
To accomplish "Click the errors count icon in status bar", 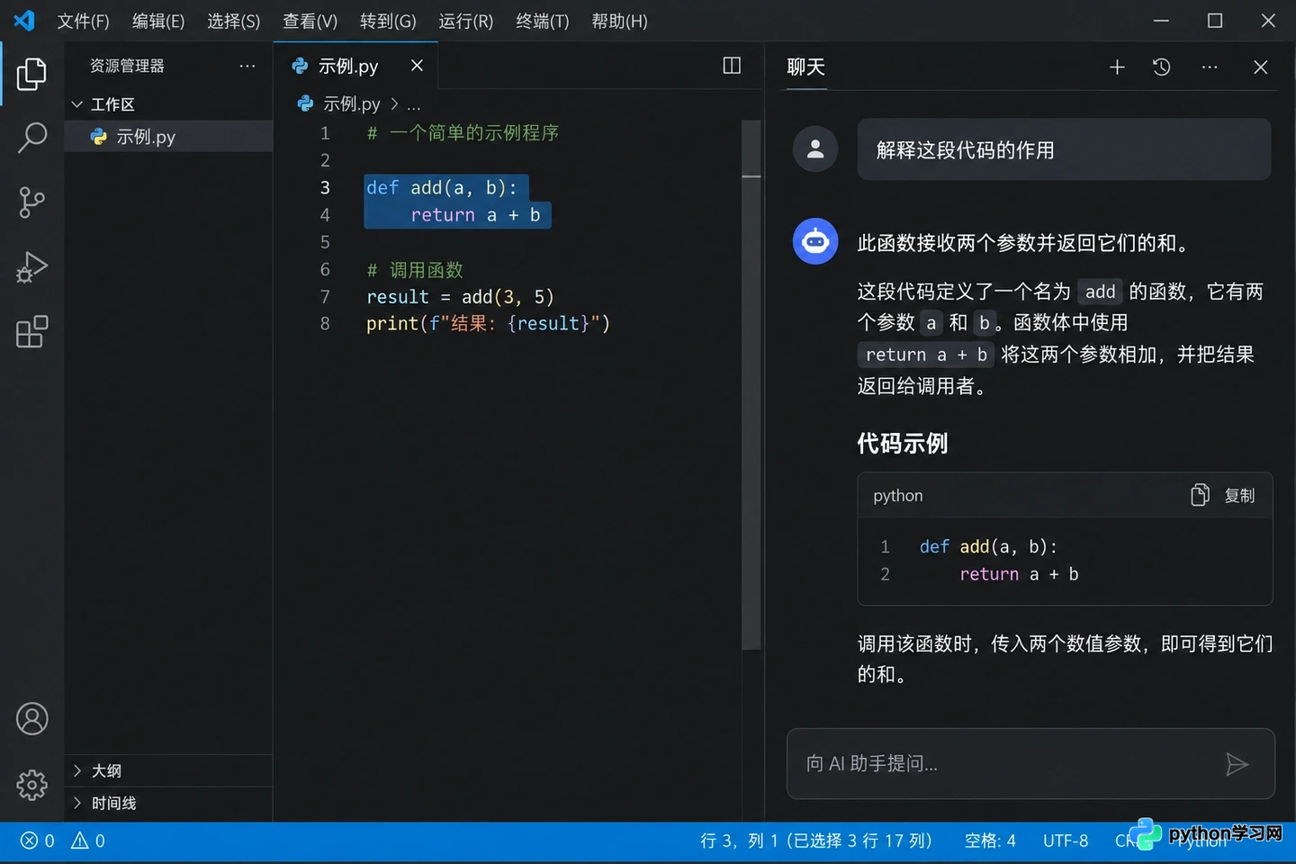I will pyautogui.click(x=37, y=841).
